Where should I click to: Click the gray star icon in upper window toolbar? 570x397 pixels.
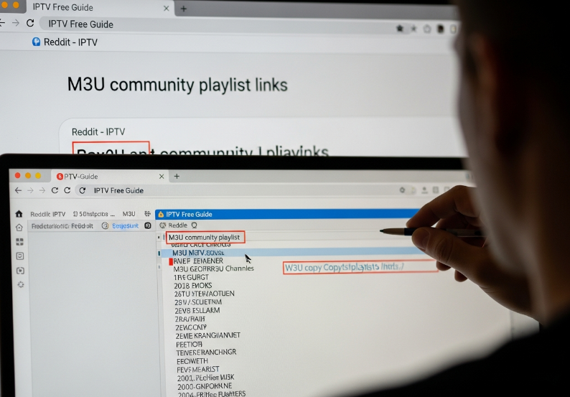(414, 29)
